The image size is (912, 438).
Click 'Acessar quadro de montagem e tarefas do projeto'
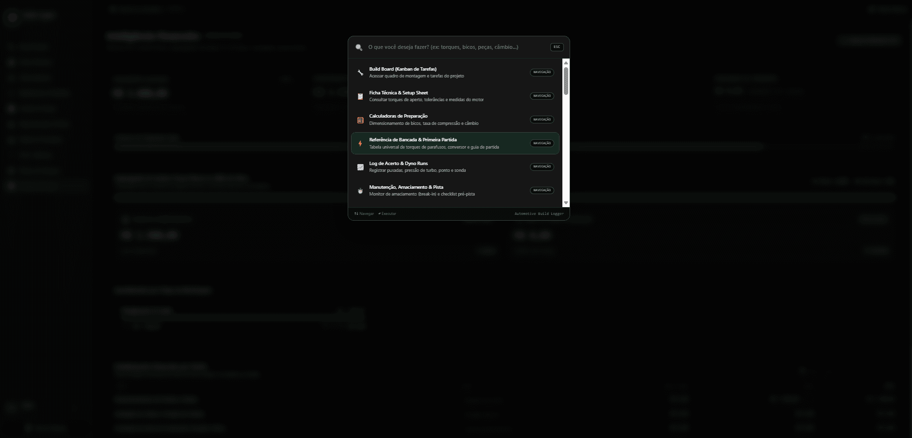(416, 76)
